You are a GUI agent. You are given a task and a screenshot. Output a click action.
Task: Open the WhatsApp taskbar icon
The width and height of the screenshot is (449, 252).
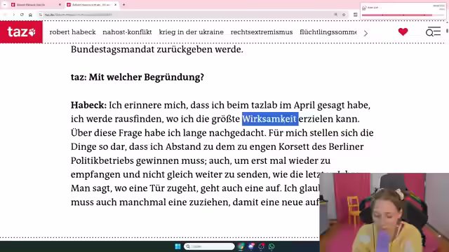point(272,246)
